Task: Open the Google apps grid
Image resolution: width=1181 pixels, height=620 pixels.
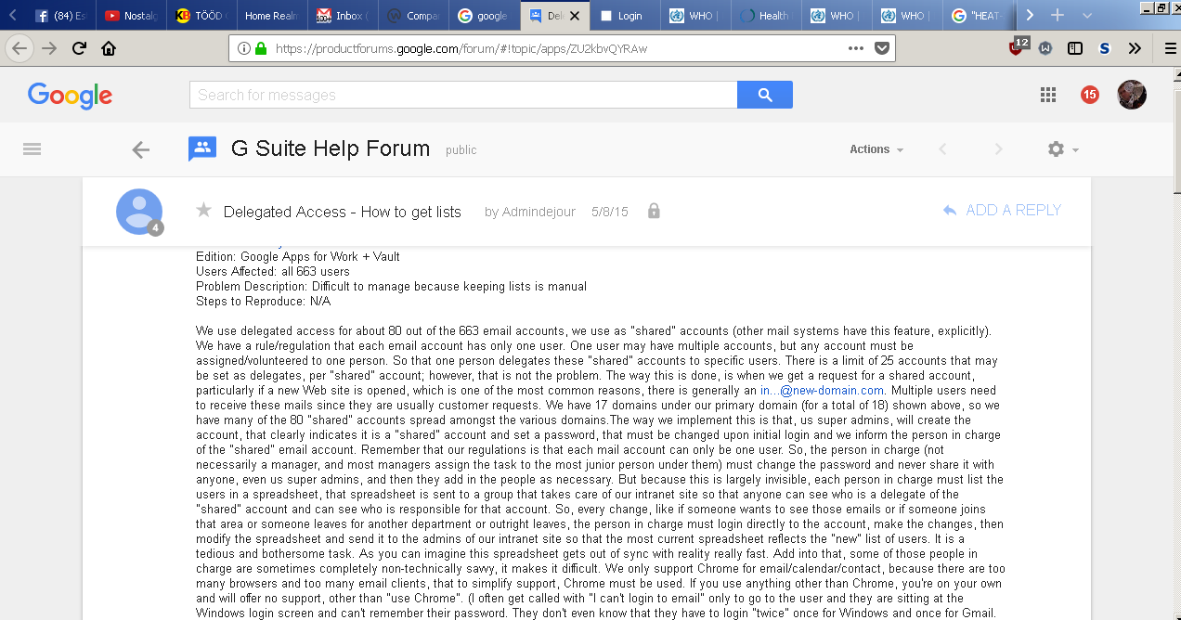Action: [1048, 94]
